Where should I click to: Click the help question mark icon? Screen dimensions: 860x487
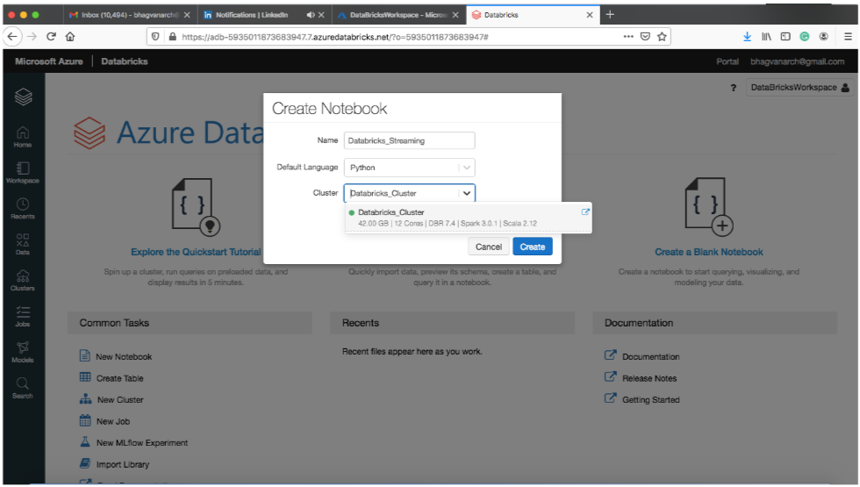click(734, 88)
